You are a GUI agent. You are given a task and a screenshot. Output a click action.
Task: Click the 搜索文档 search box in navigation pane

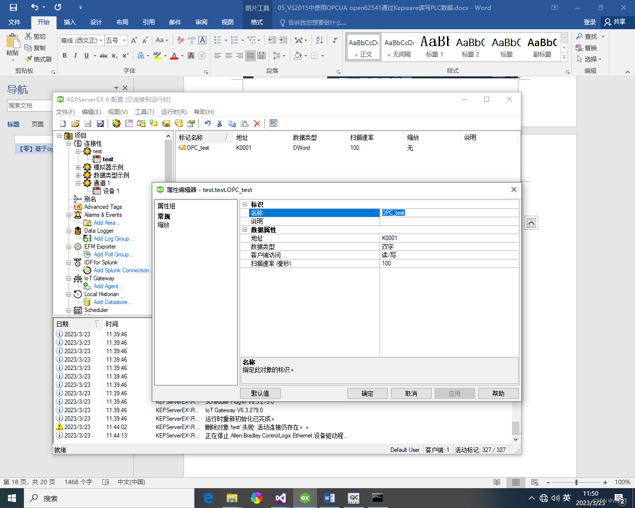[x=30, y=106]
